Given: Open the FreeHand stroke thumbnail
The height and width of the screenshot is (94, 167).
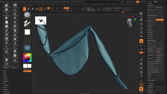Looking at the screenshot, I should tap(27, 24).
